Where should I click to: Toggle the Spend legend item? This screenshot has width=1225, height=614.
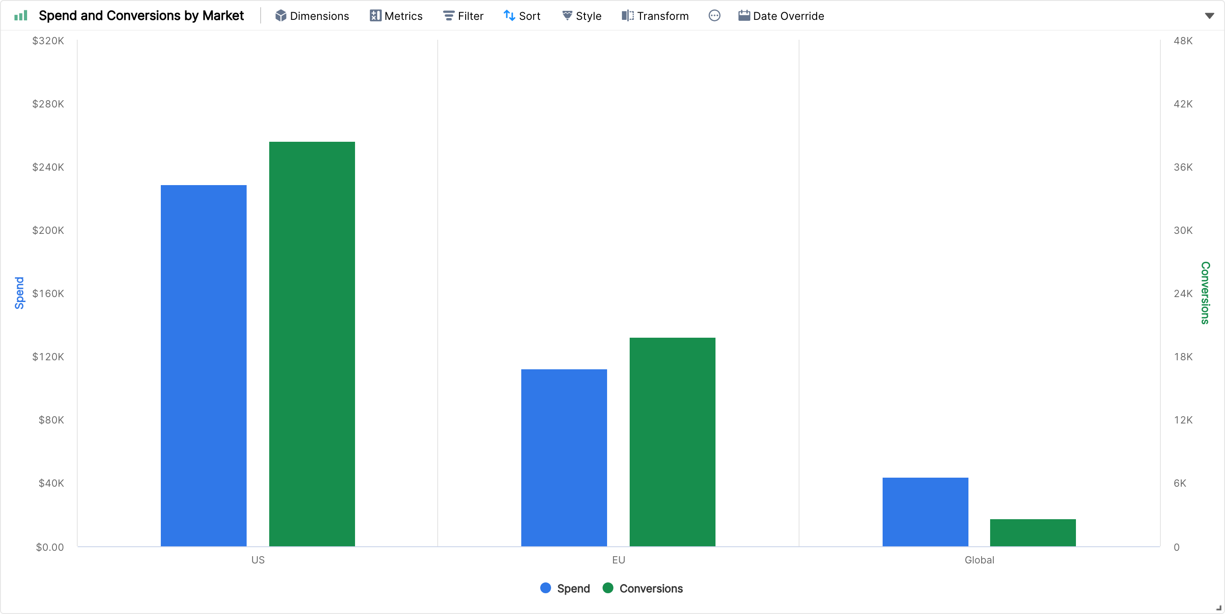[565, 588]
